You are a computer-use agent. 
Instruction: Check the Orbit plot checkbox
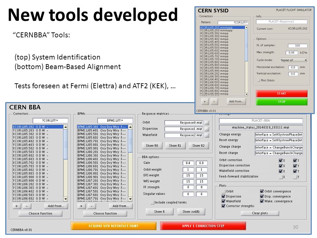tap(224, 191)
